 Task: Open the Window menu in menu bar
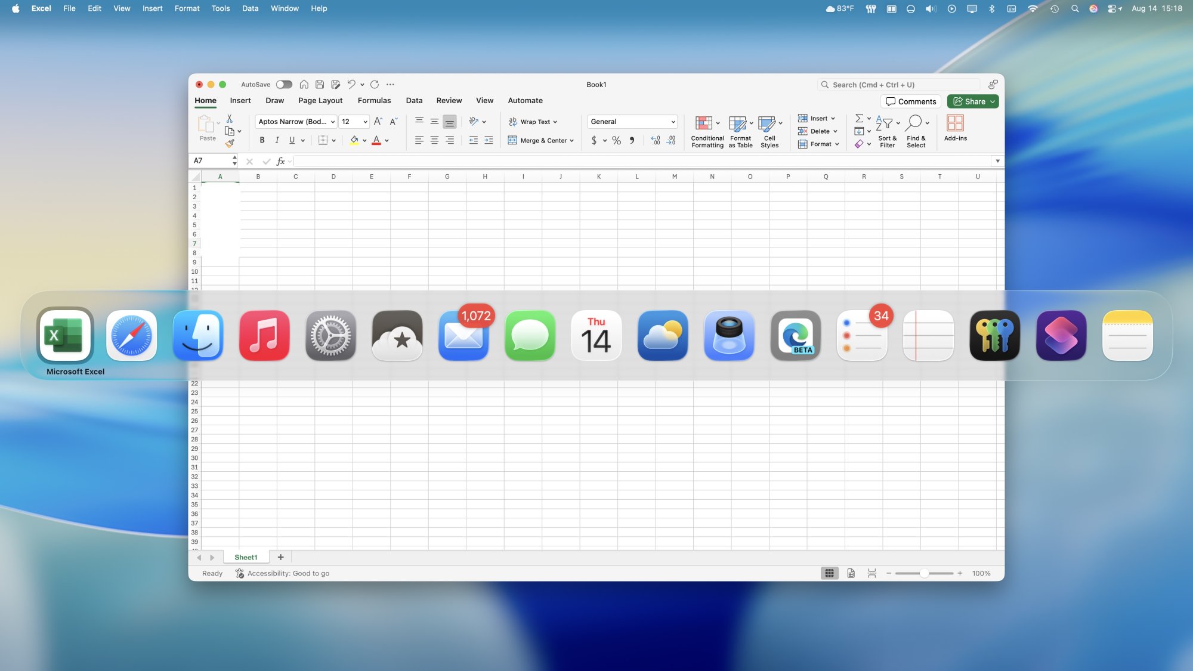(x=285, y=8)
